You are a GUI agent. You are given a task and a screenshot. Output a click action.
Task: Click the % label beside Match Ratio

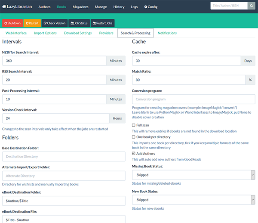tap(250, 80)
